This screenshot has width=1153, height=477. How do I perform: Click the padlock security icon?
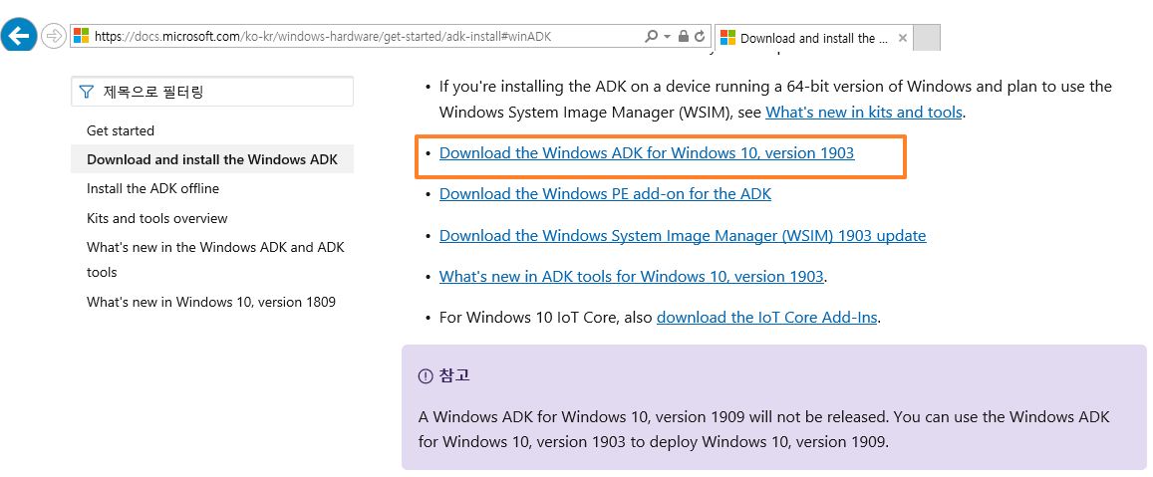tap(683, 36)
